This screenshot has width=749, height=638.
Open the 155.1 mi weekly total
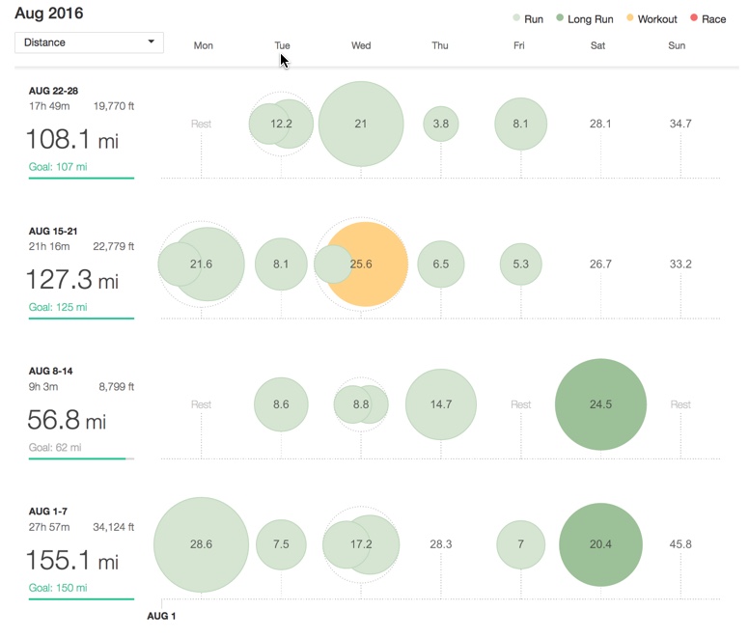[72, 561]
